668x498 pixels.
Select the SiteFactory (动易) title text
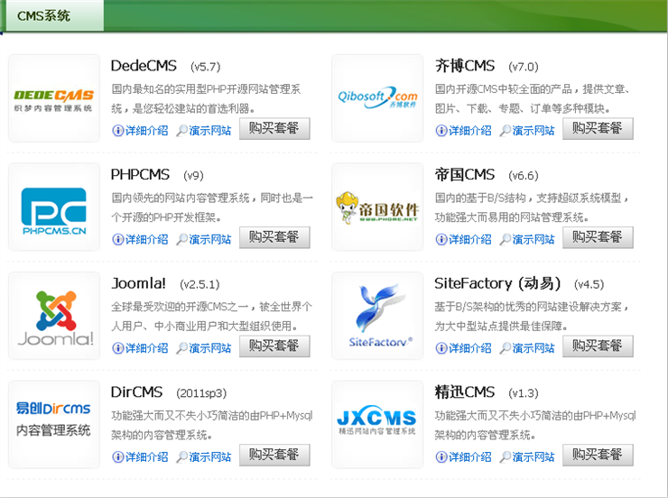click(497, 283)
